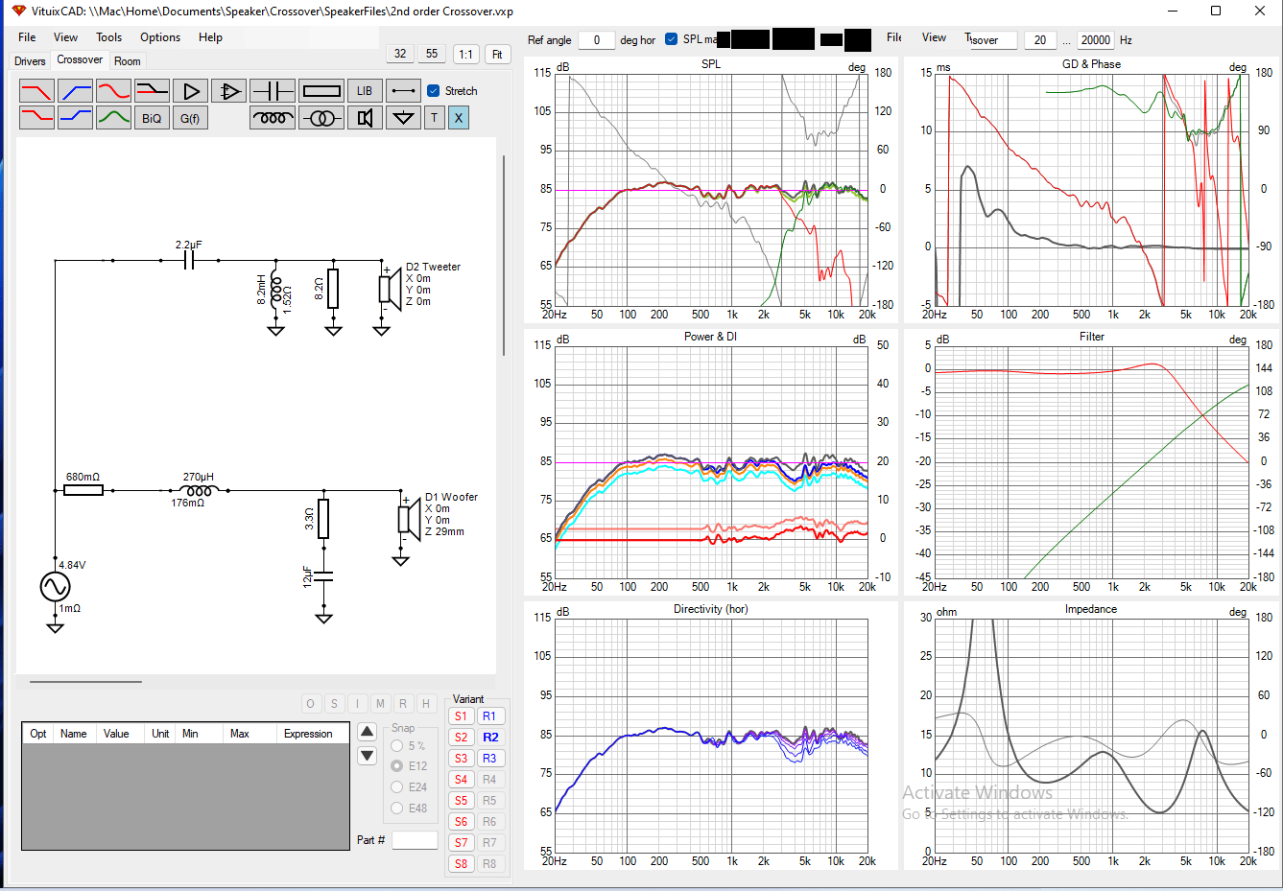Image resolution: width=1283 pixels, height=891 pixels.
Task: Set schematic zoom to 1:1
Action: click(465, 54)
